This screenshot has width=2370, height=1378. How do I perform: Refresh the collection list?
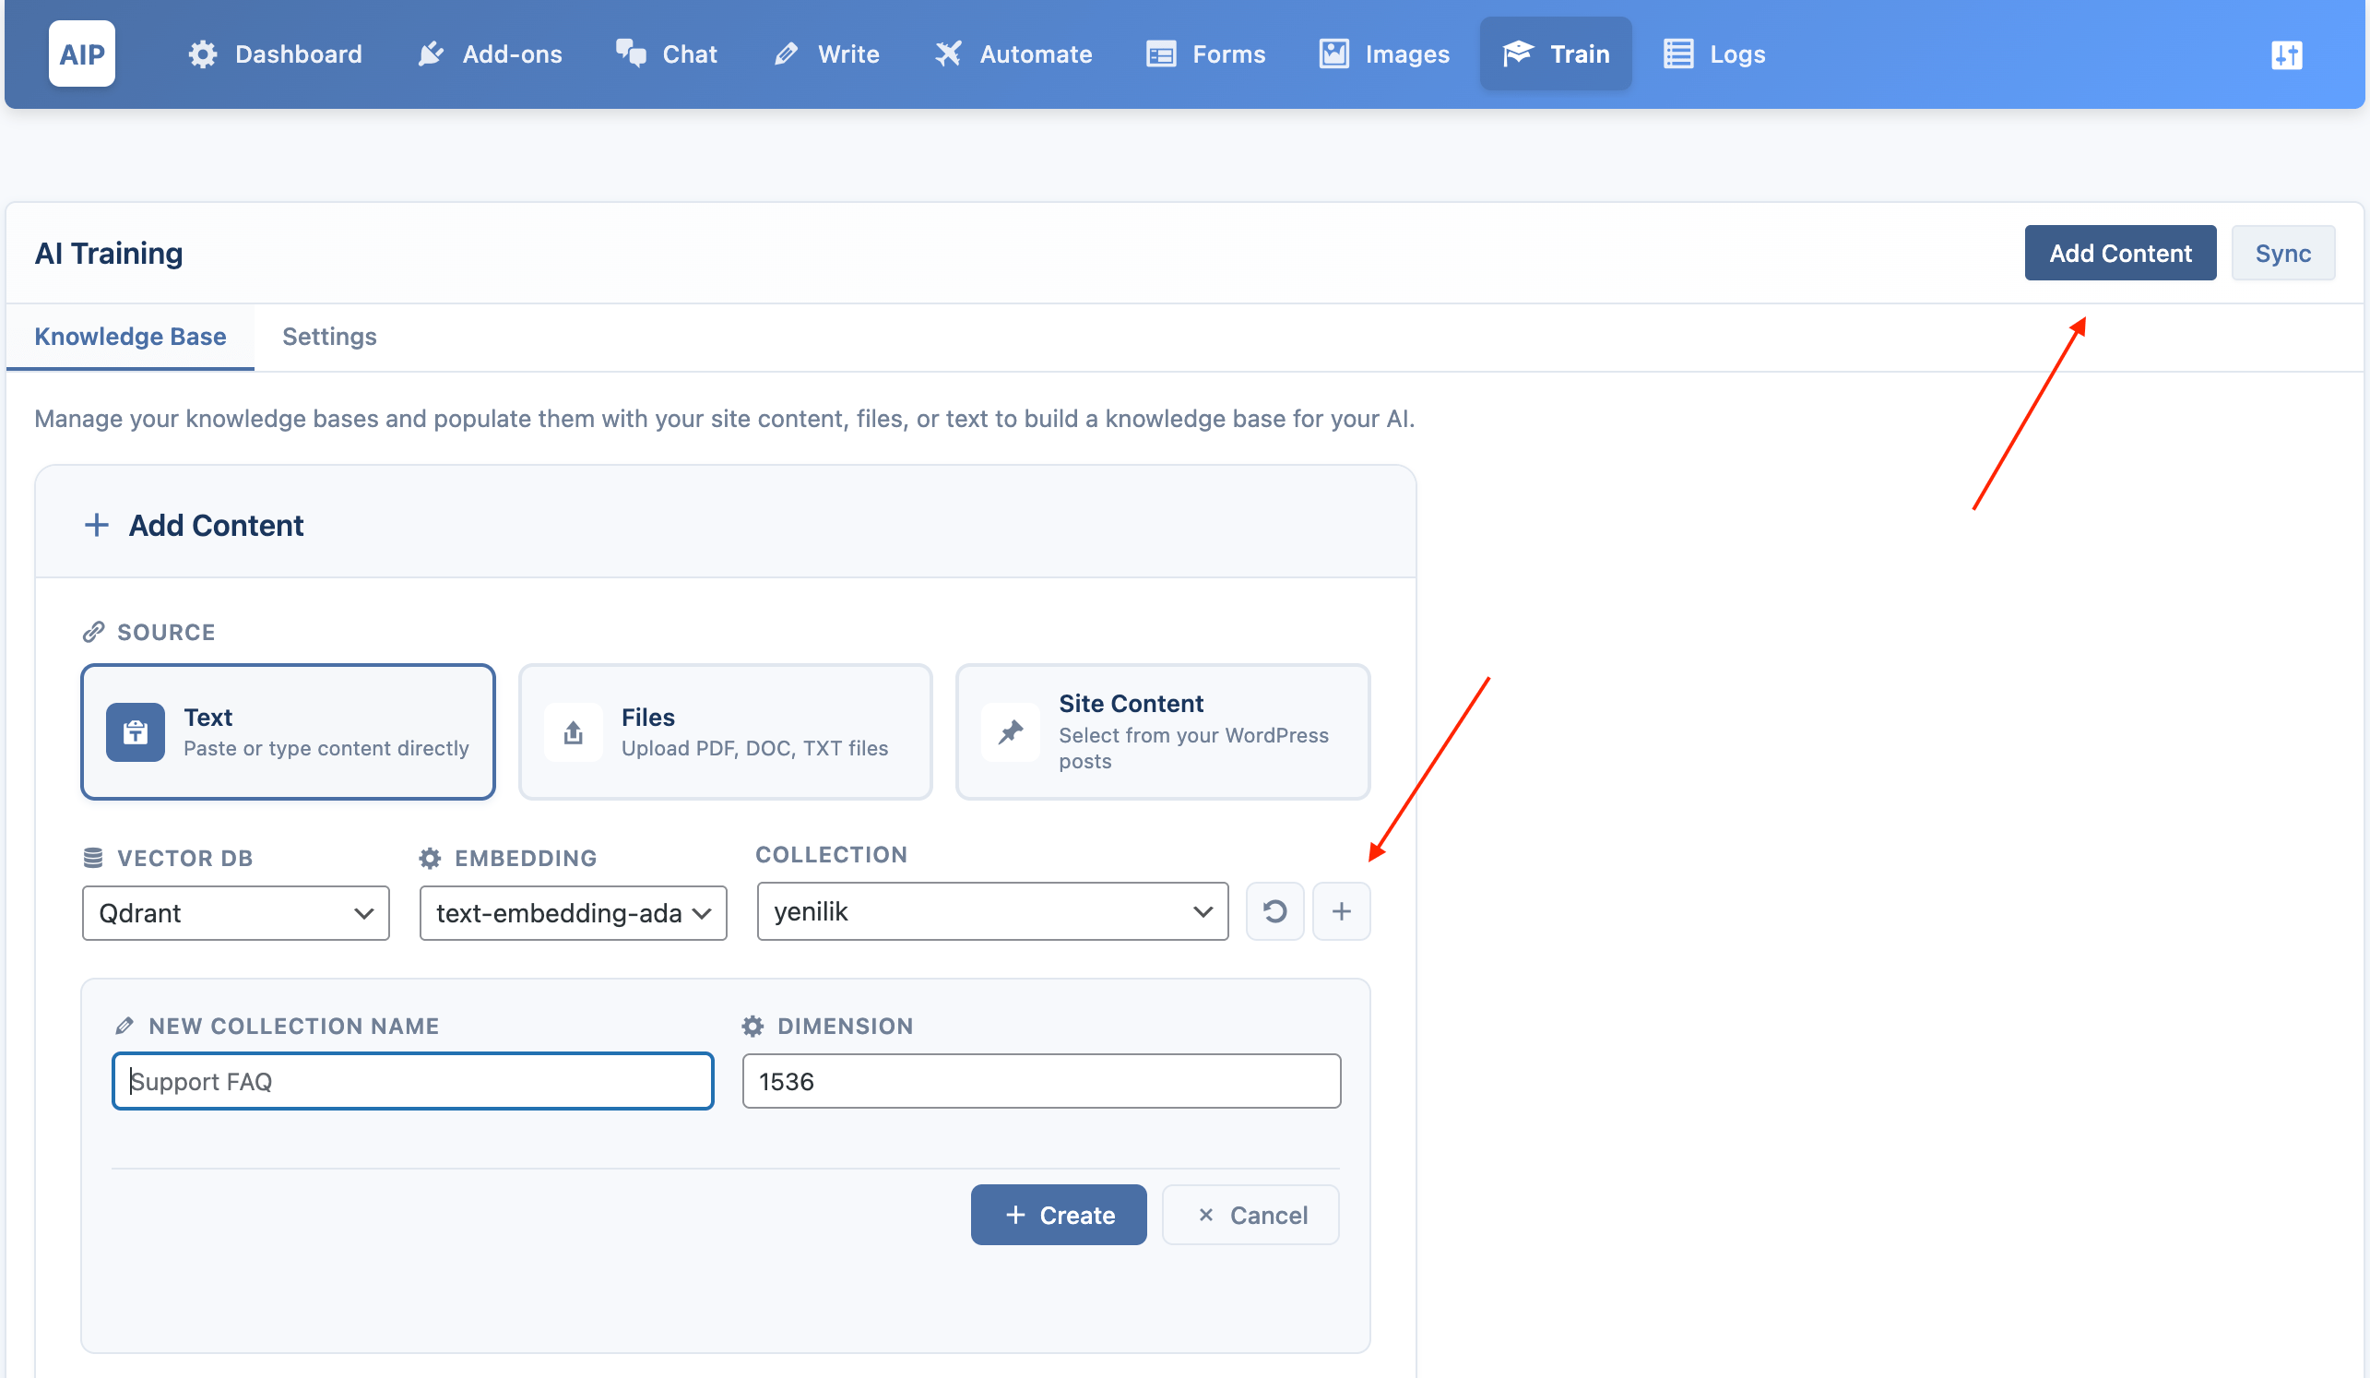(x=1274, y=910)
